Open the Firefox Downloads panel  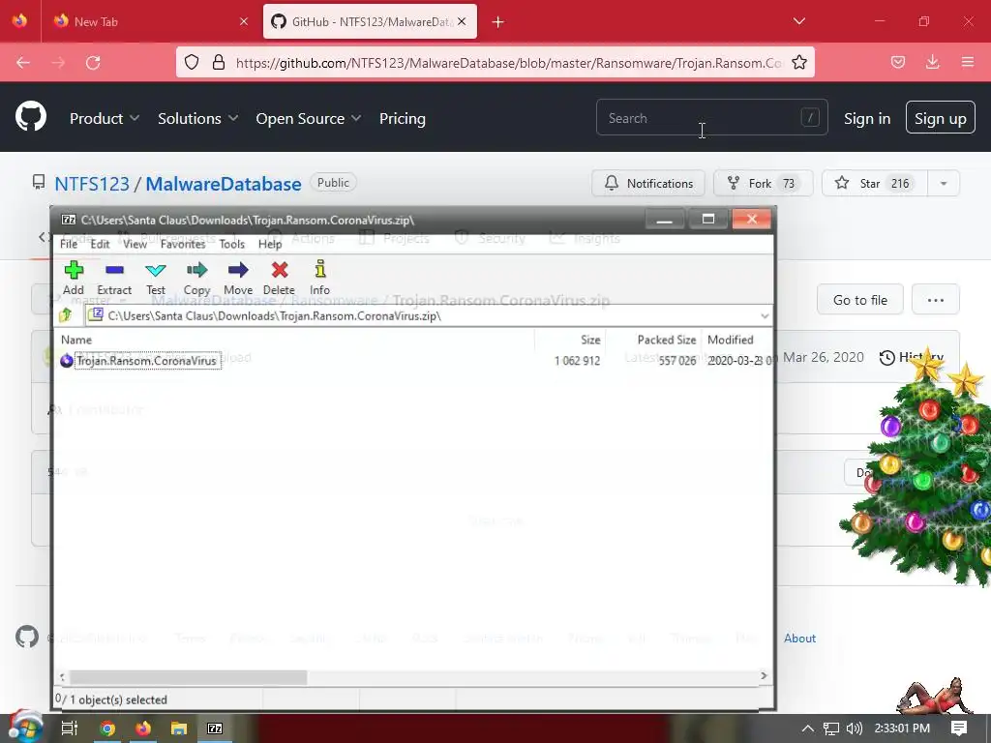pyautogui.click(x=932, y=62)
